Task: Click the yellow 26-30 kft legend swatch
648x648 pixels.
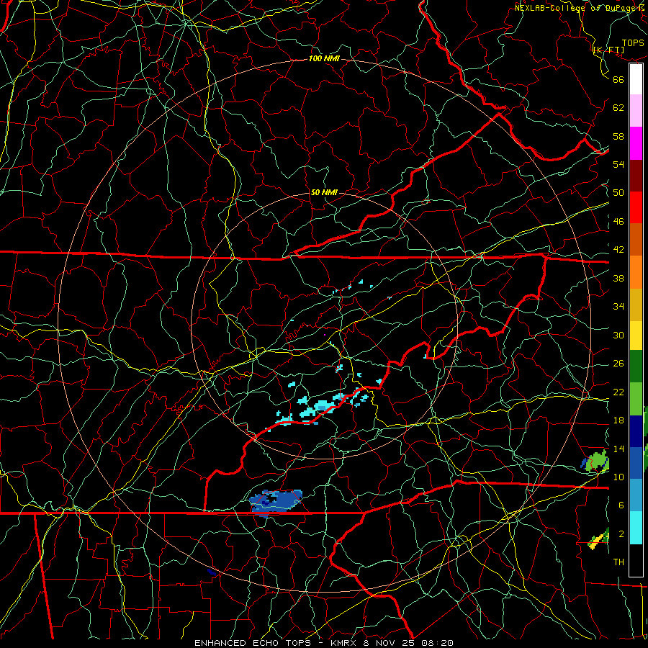Action: pos(636,336)
